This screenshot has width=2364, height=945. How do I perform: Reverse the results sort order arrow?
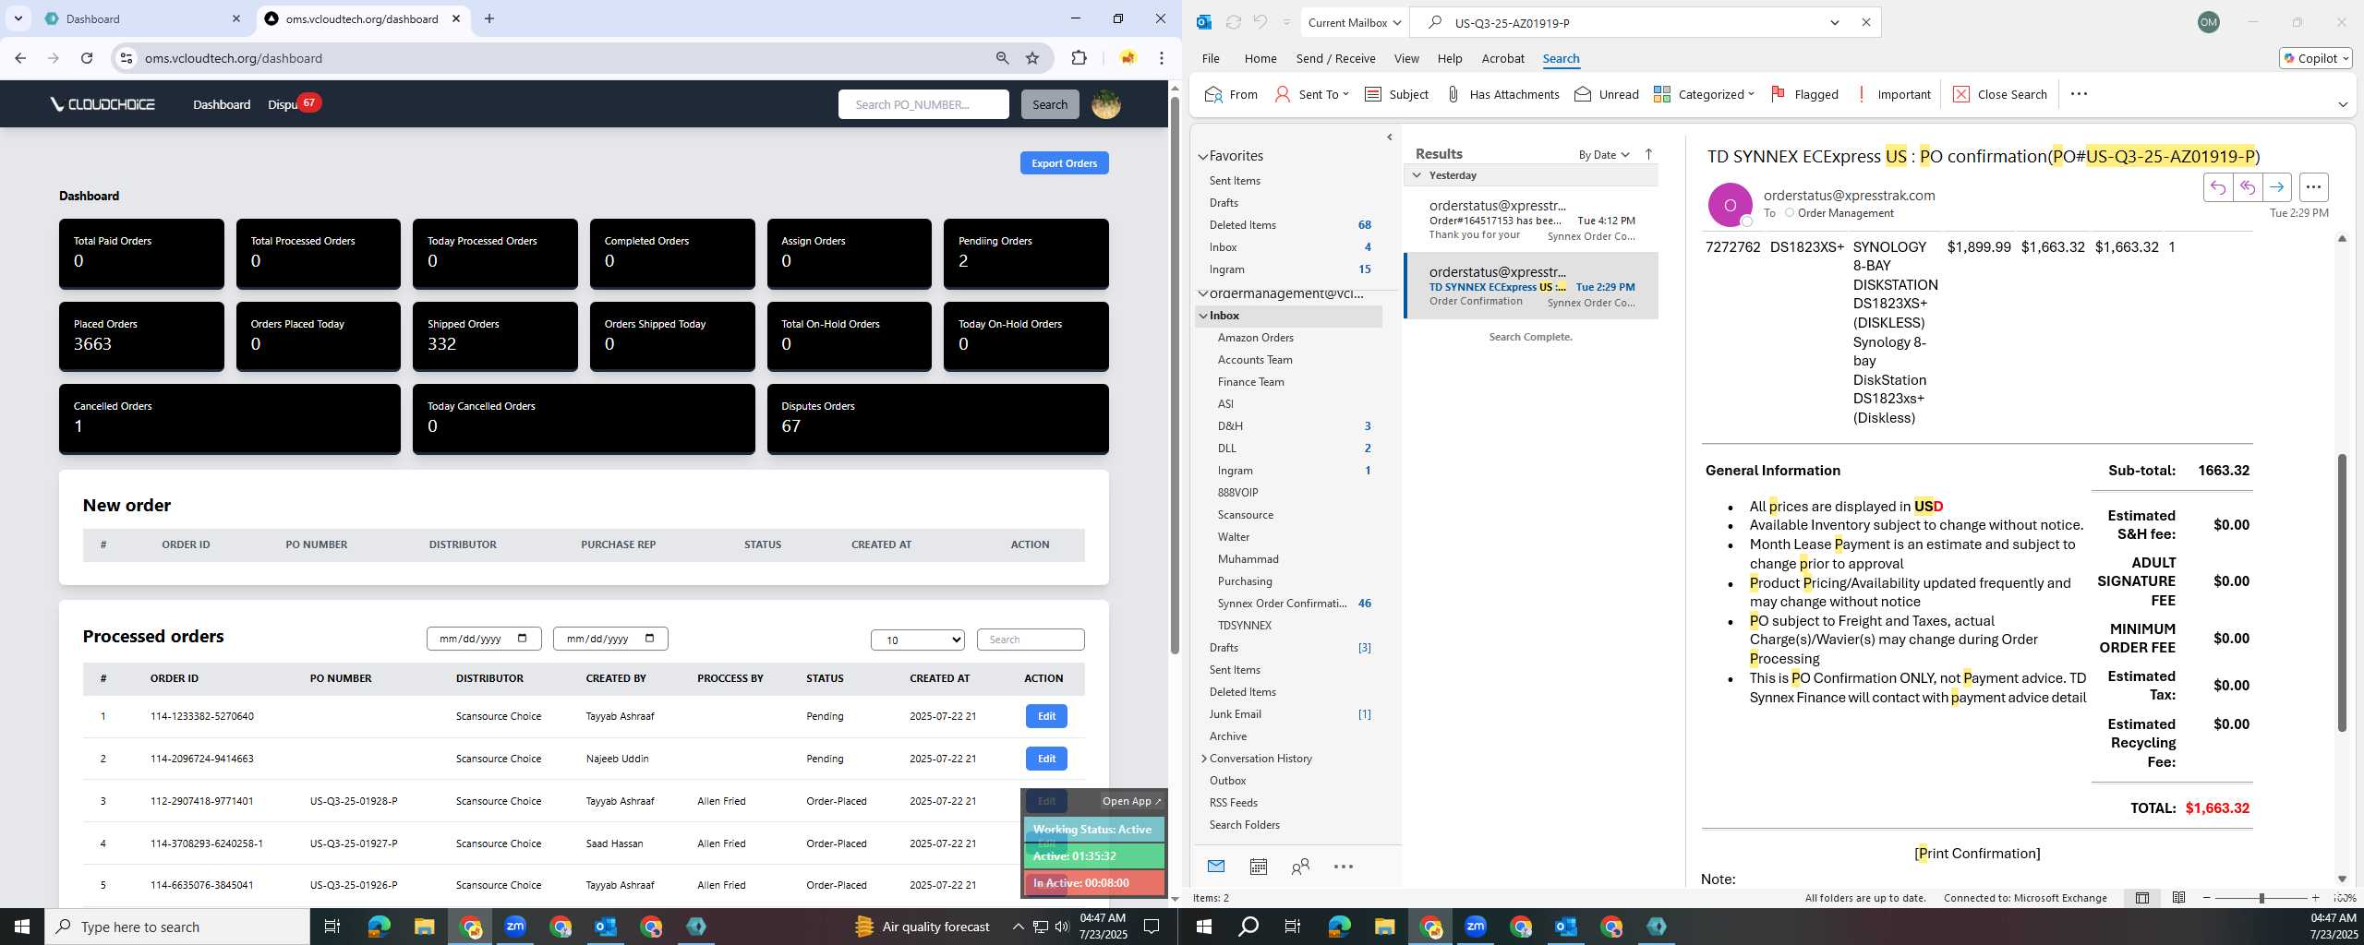1648,154
